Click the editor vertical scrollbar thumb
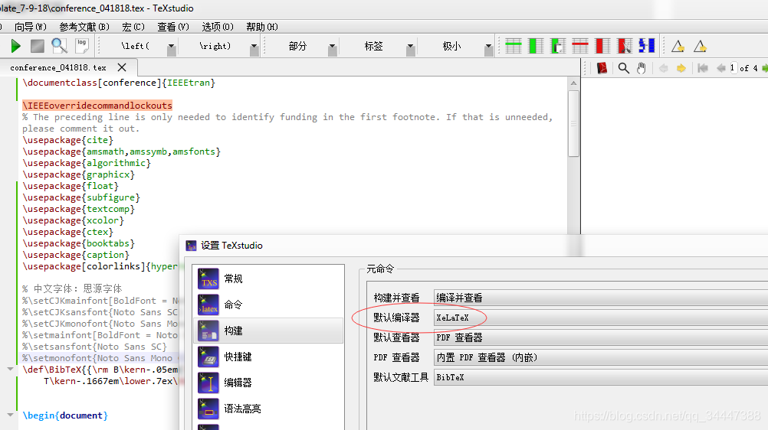The width and height of the screenshot is (768, 430). [573, 123]
